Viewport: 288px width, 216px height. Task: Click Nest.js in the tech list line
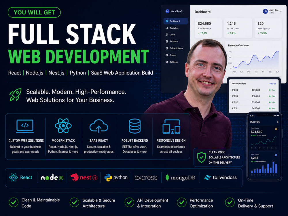click(x=56, y=73)
